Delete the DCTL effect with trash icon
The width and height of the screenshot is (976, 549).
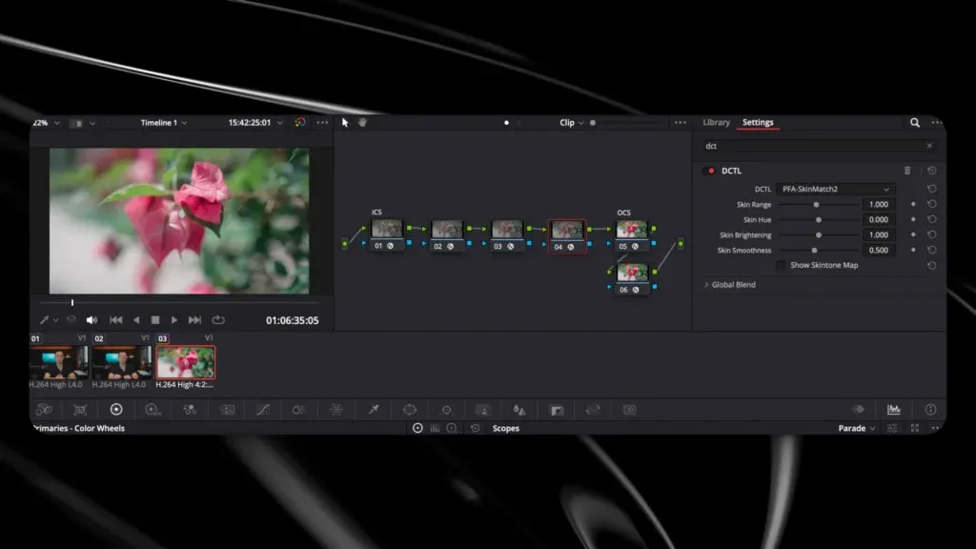pos(907,171)
